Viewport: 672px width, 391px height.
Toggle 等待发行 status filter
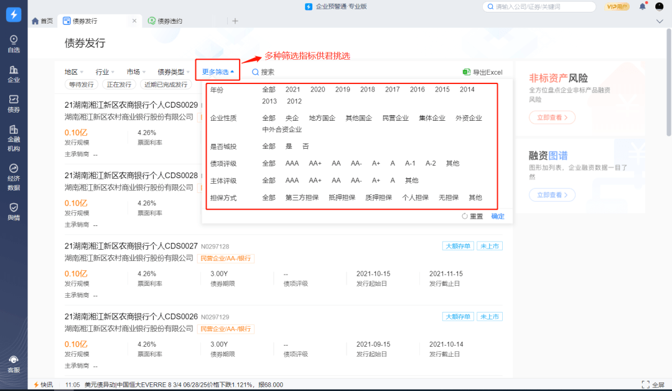82,85
